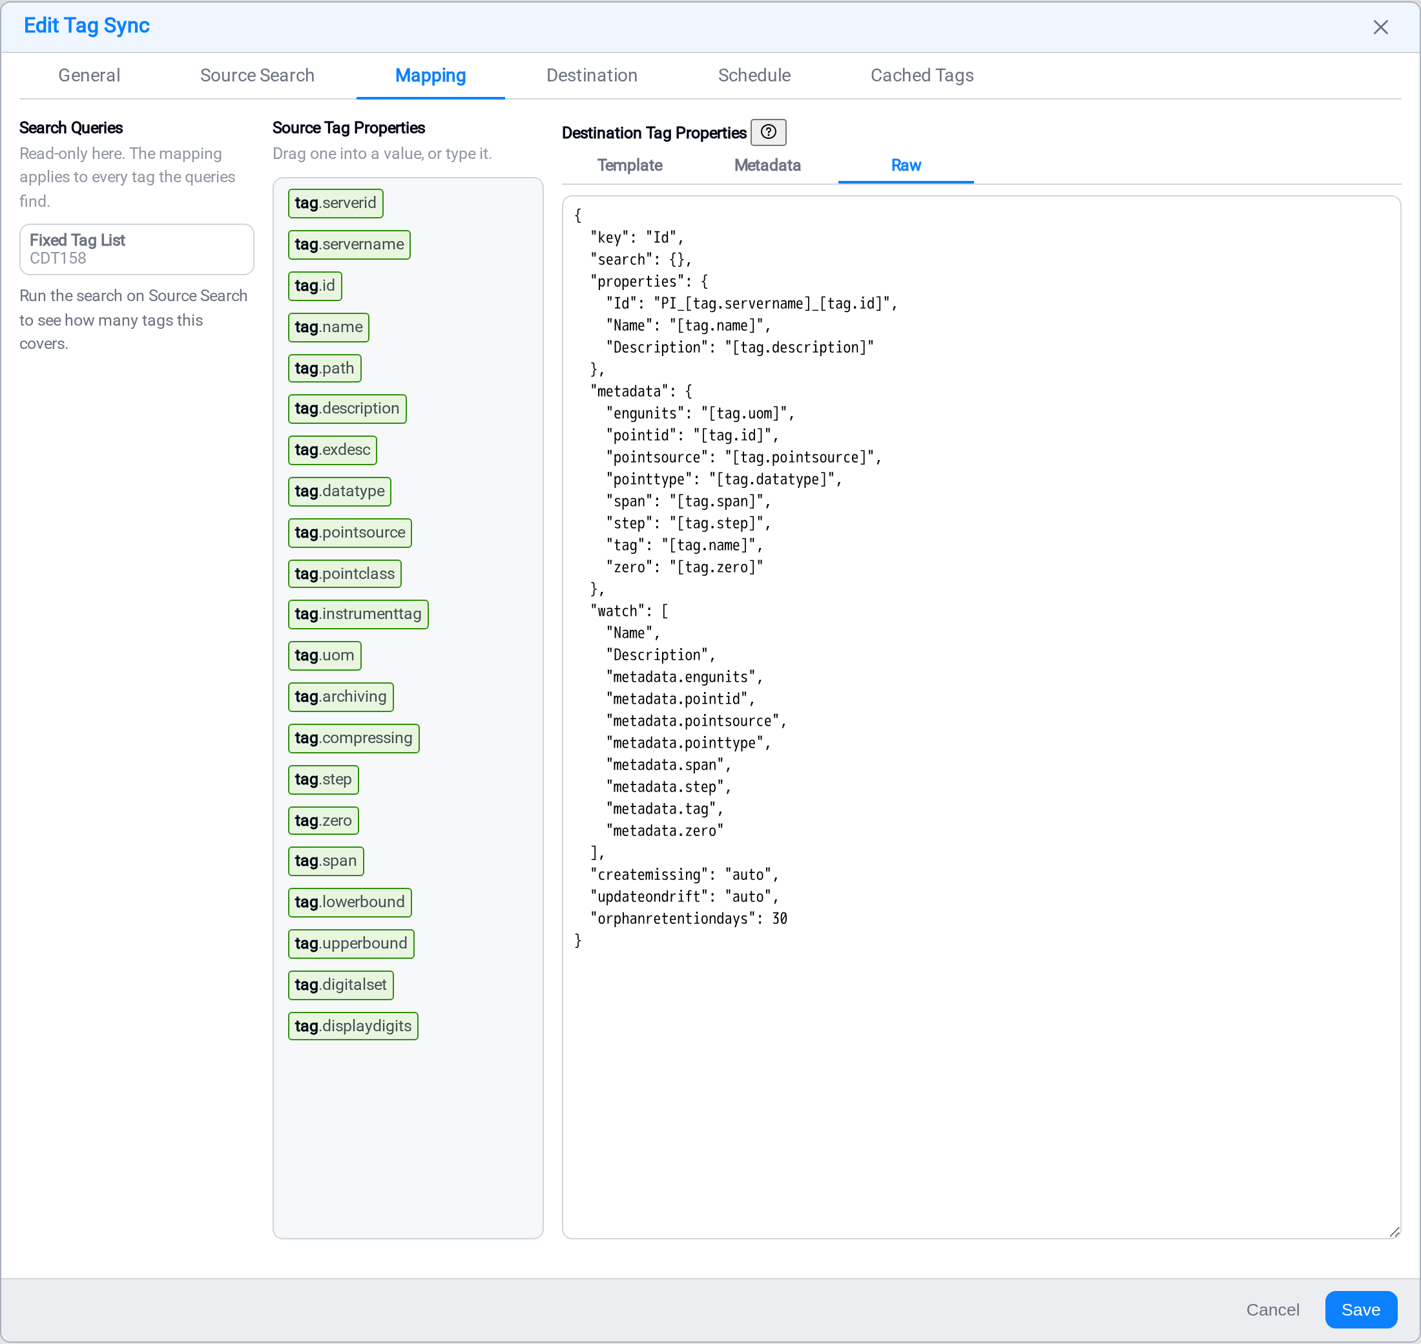Close the Edit Tag Sync dialog
This screenshot has height=1344, width=1421.
coord(1380,27)
